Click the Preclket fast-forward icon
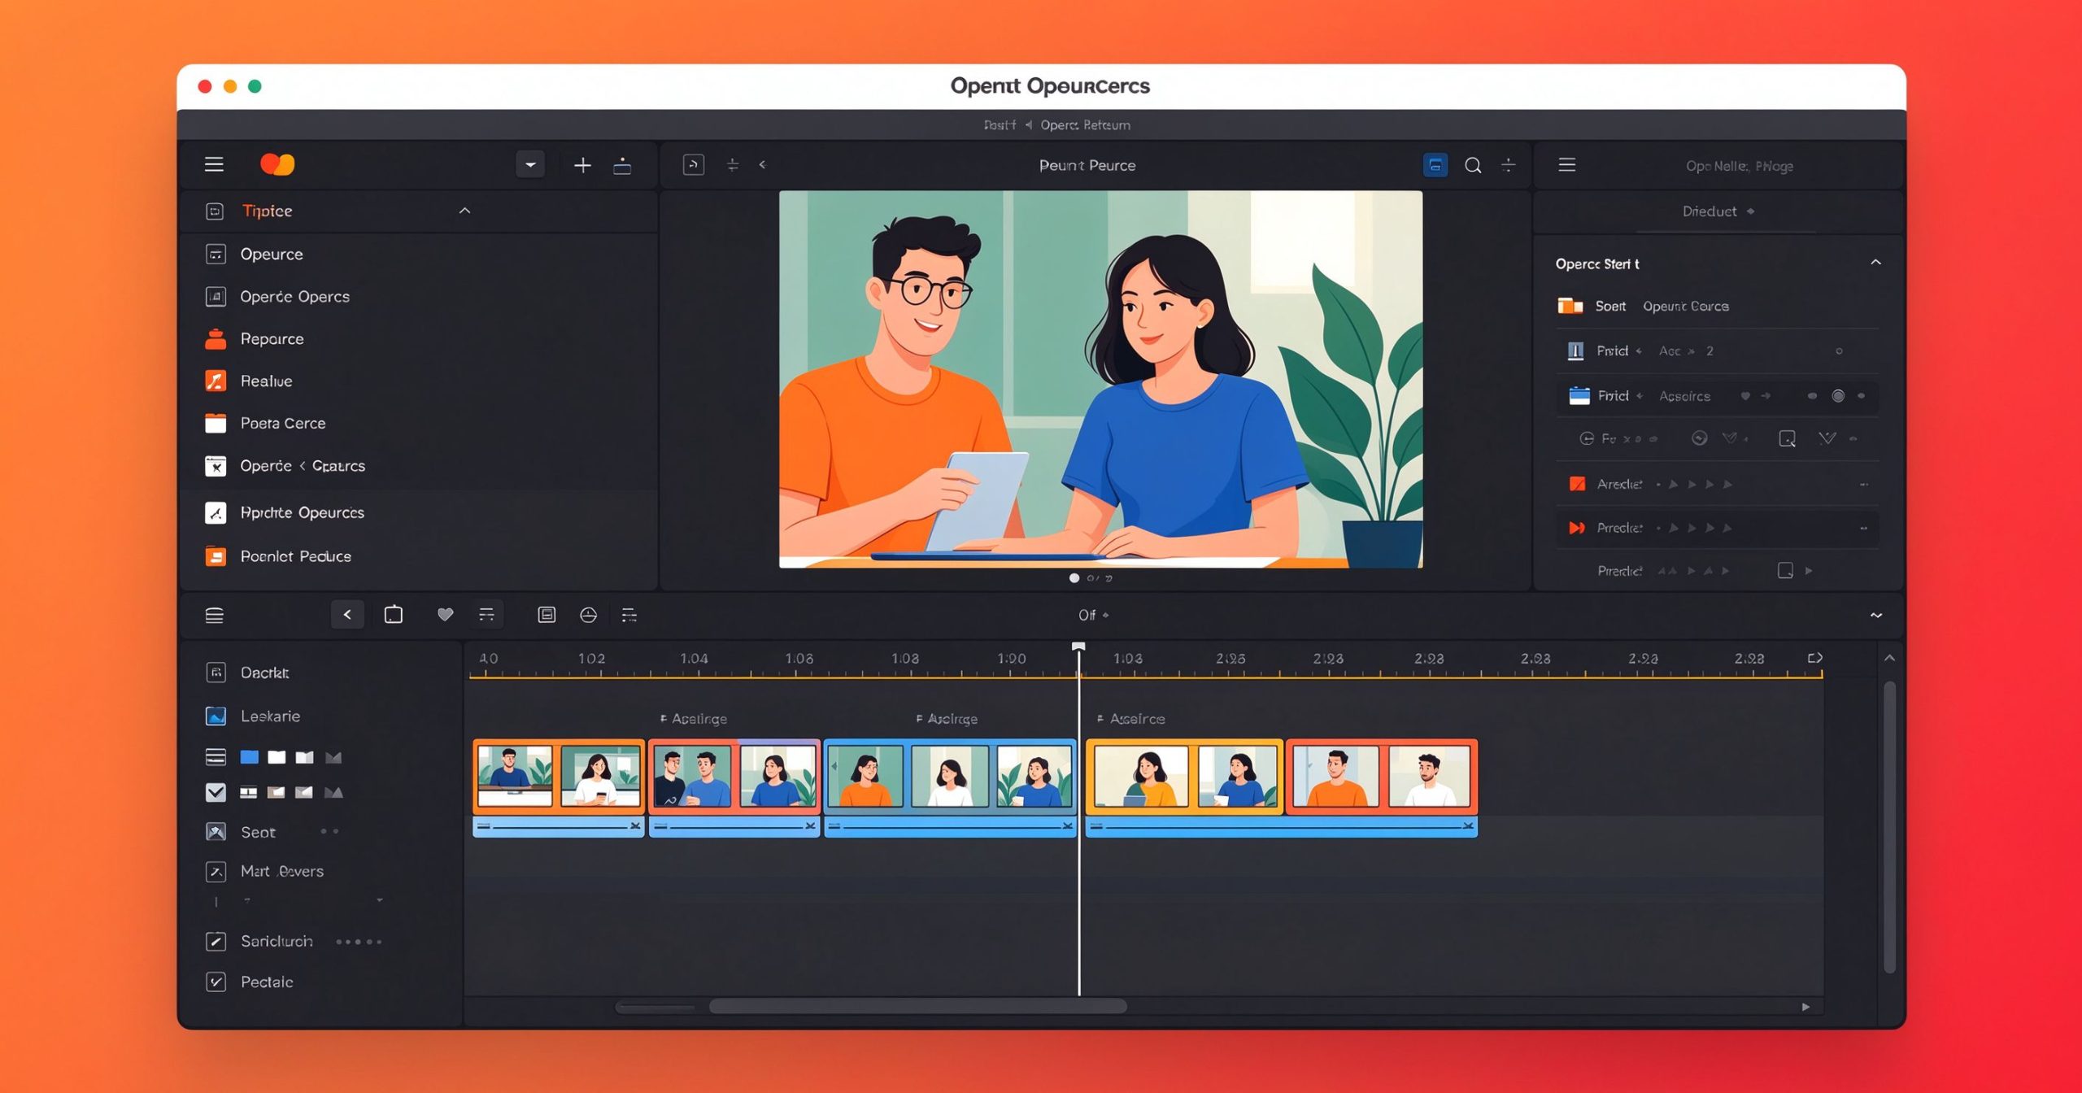The image size is (2082, 1093). tap(1577, 528)
